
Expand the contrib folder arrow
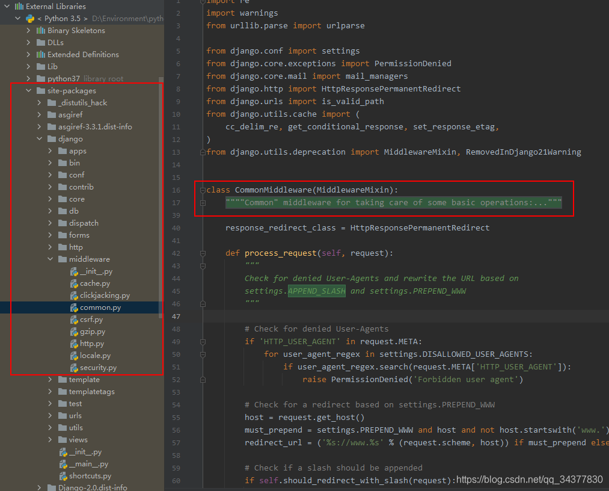pyautogui.click(x=50, y=187)
